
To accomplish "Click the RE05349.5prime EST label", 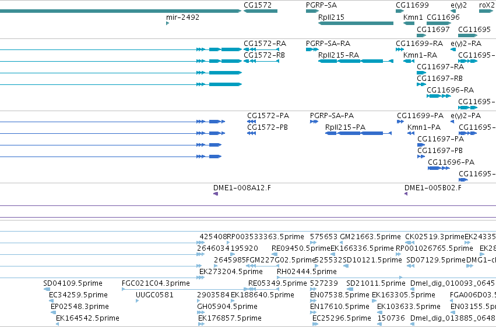I will 278,283.
